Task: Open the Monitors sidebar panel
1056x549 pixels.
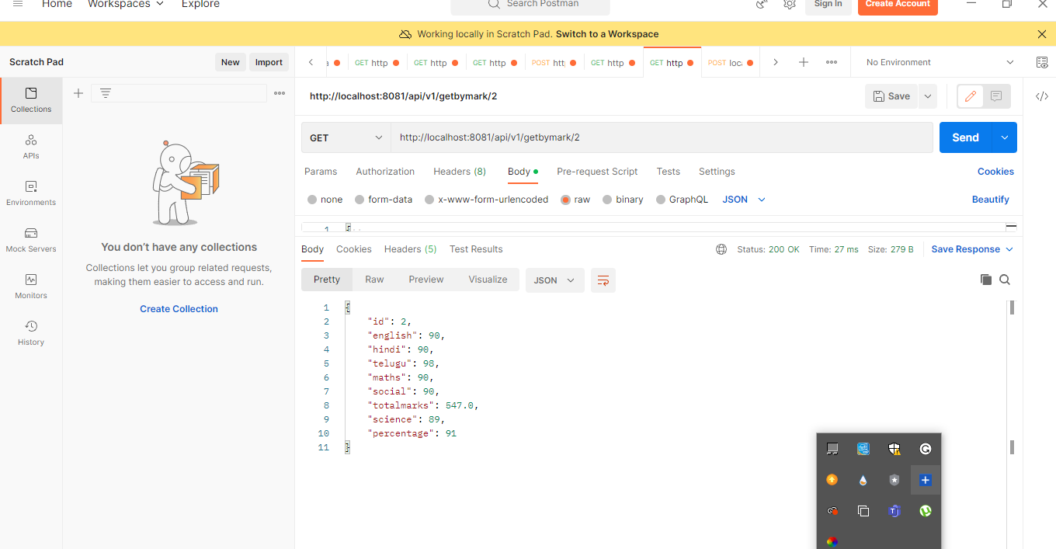Action: point(30,287)
